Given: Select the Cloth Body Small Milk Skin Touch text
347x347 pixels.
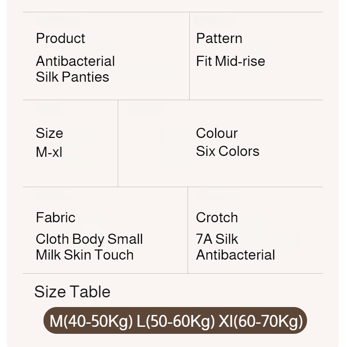Looking at the screenshot, I should coord(89,247).
